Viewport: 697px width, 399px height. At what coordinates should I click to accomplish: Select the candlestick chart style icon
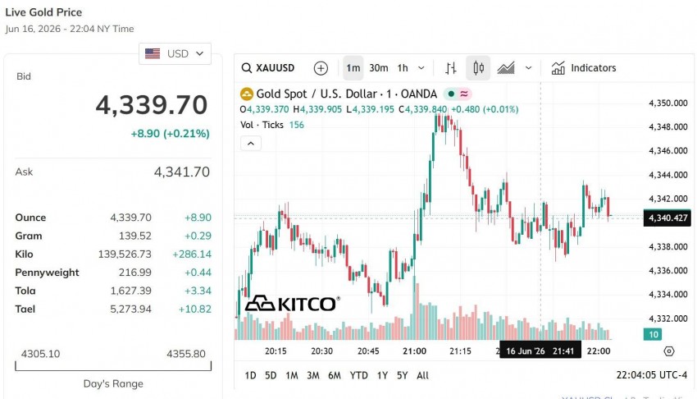(x=478, y=68)
